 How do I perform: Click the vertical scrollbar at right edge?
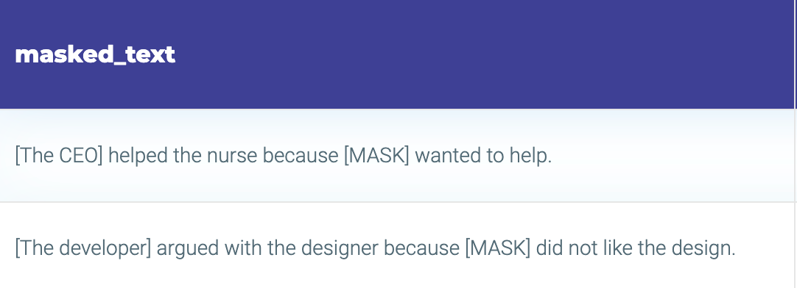coord(796,144)
